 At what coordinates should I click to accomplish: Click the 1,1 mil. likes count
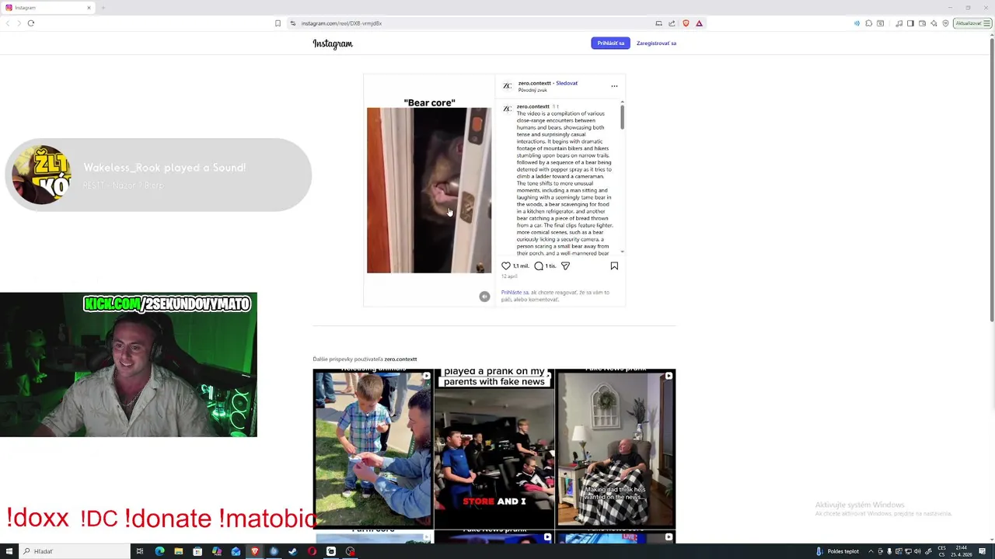521,266
